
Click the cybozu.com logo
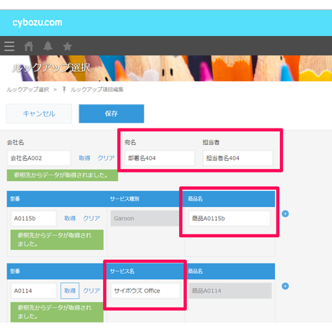click(x=38, y=22)
